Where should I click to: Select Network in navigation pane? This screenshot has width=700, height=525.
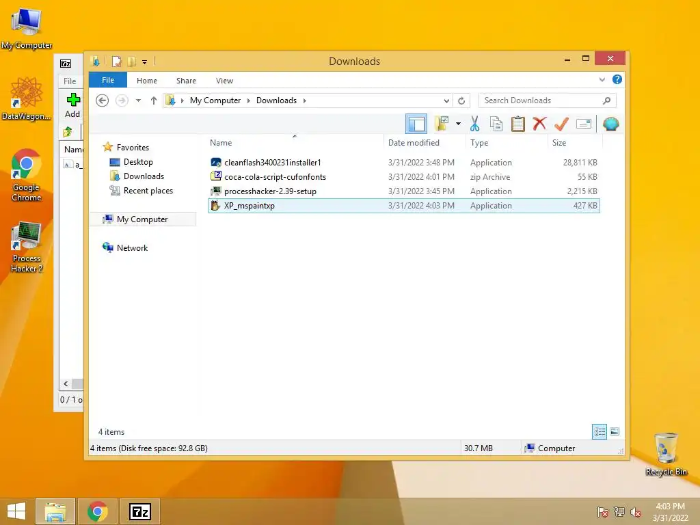coord(132,247)
